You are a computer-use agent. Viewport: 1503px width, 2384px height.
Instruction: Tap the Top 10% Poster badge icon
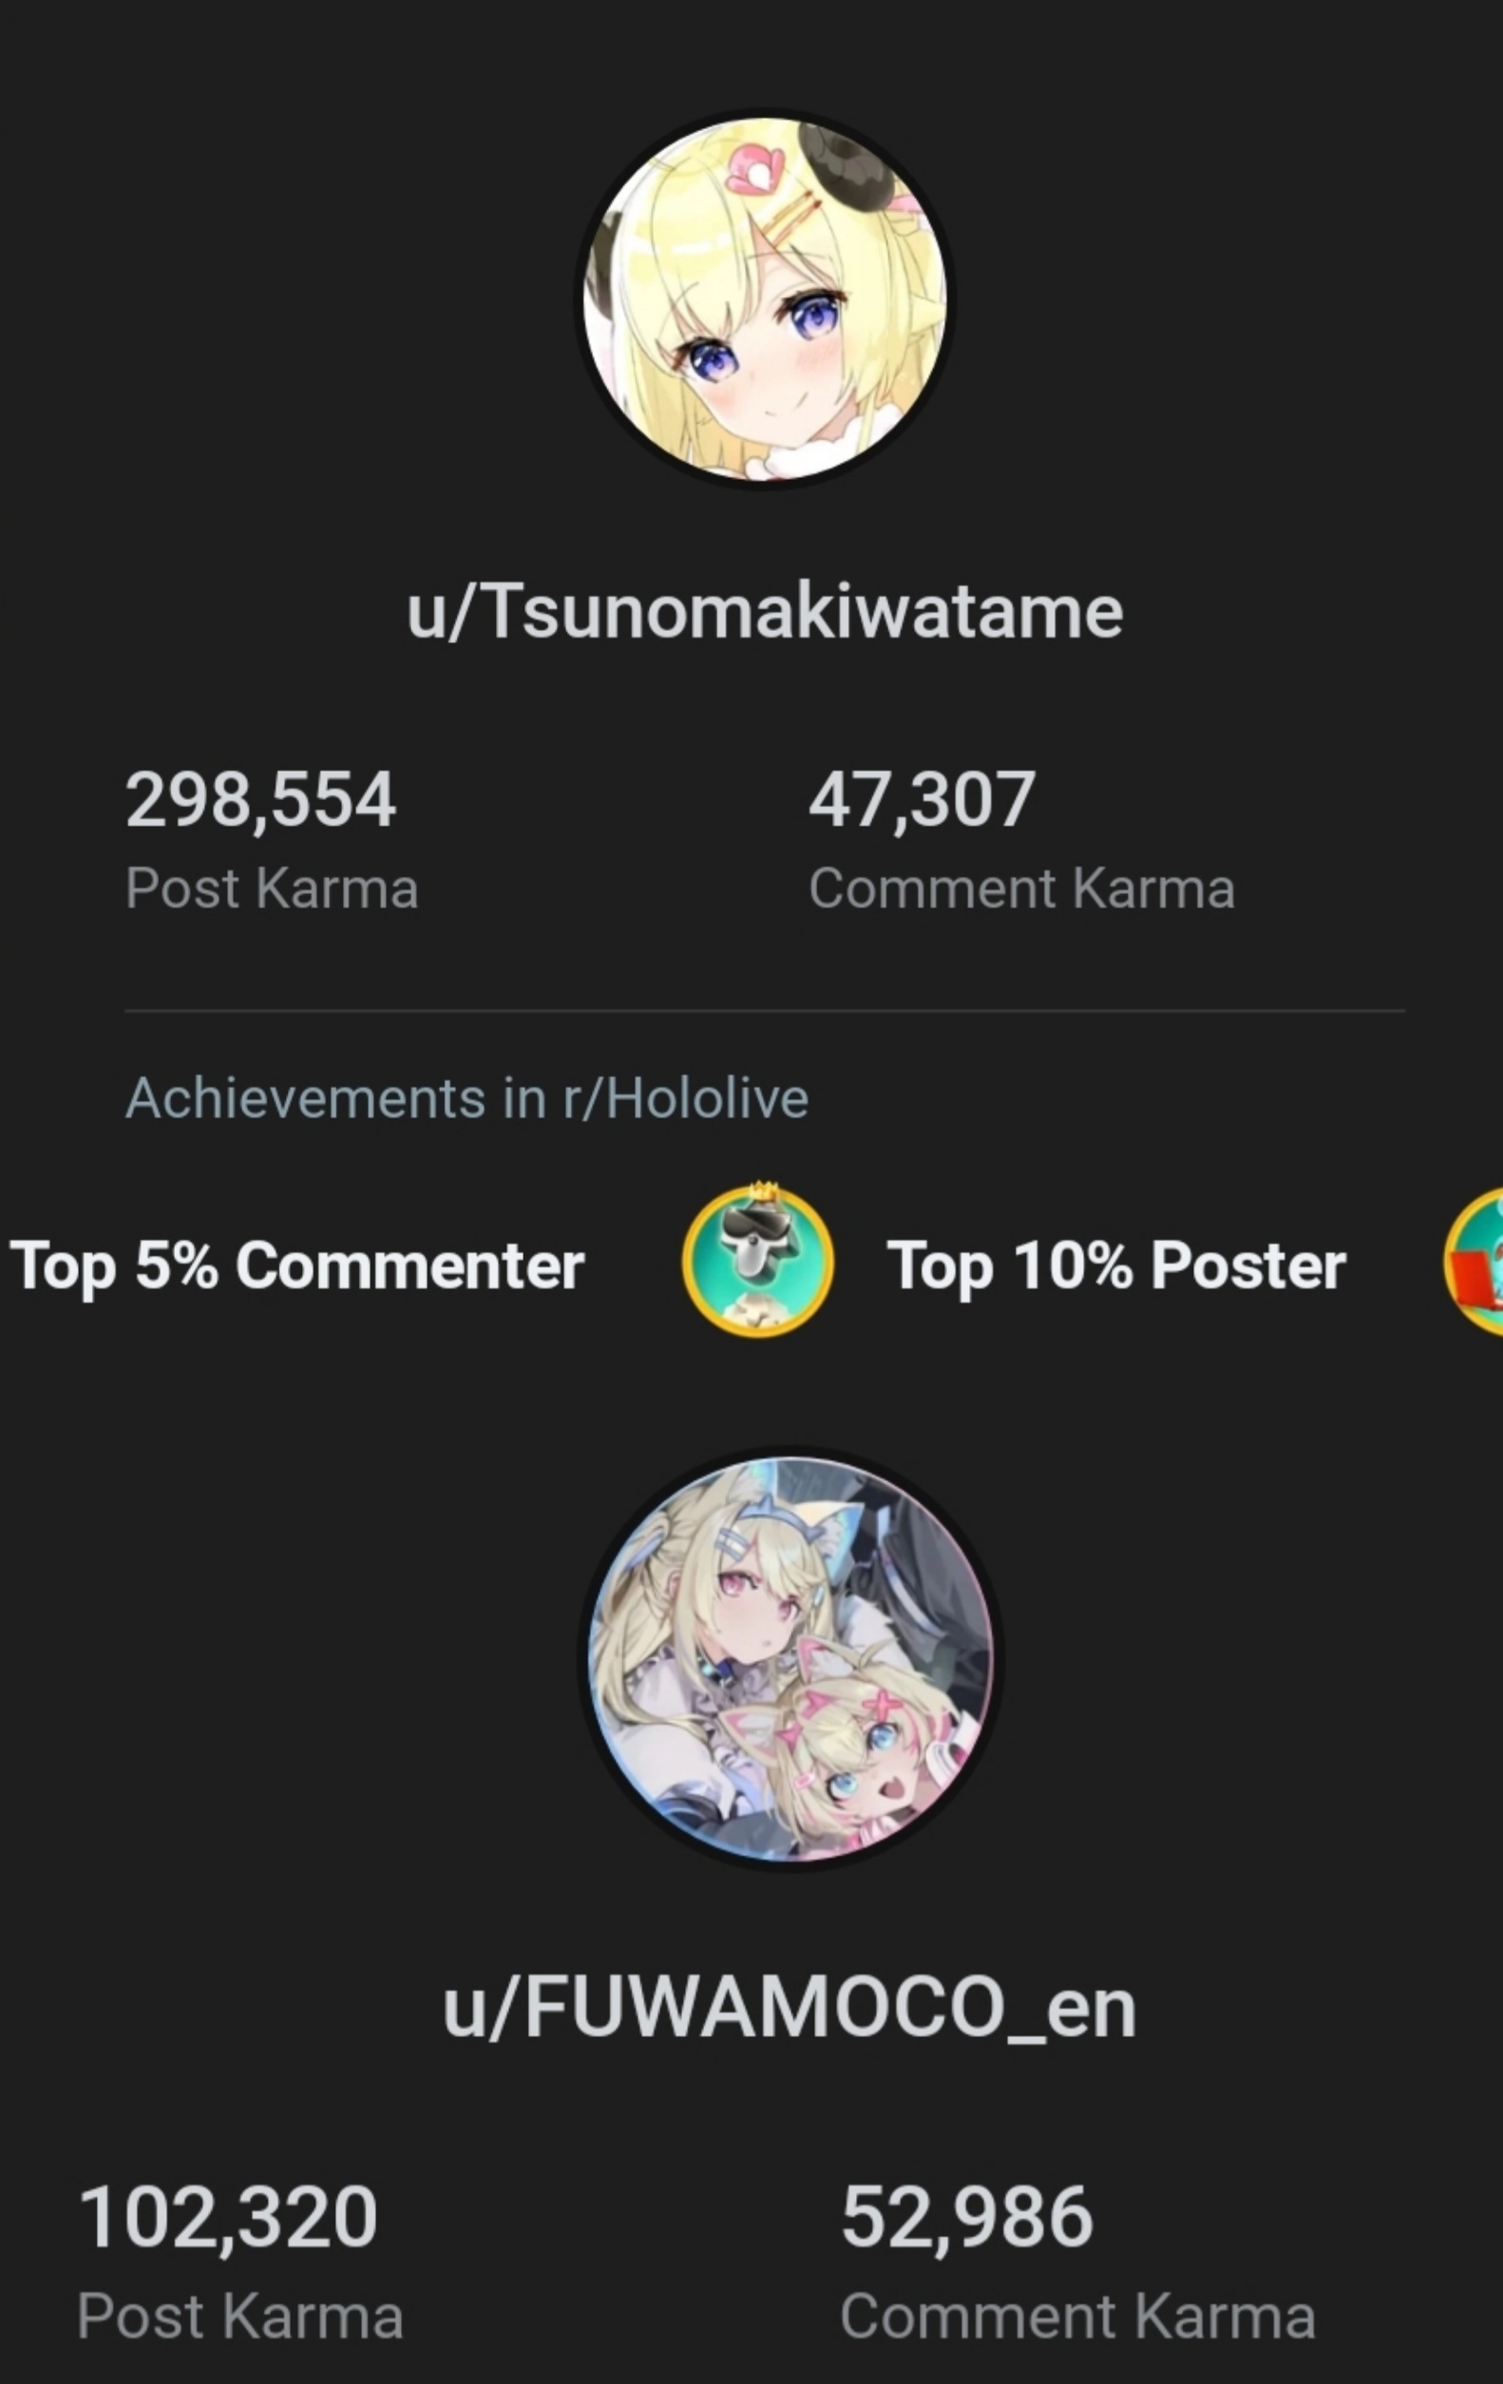(x=758, y=1261)
